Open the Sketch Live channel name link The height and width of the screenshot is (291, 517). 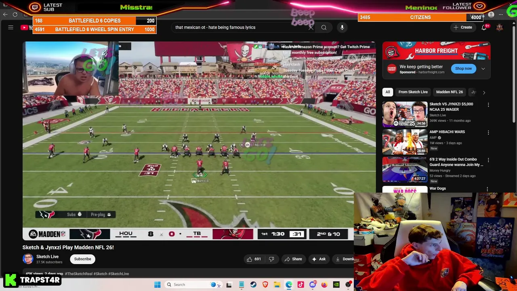pyautogui.click(x=47, y=257)
